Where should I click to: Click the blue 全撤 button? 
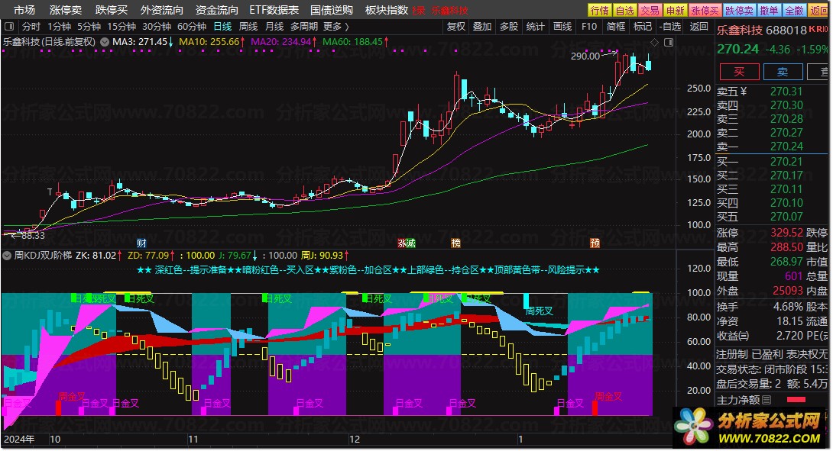794,11
